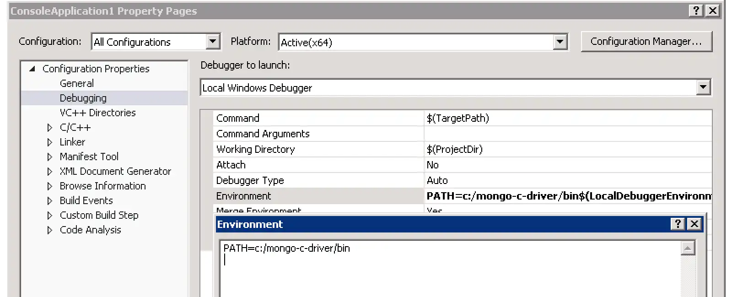Screen dimensions: 732x297
Task: Select the General properties page
Action: point(76,83)
